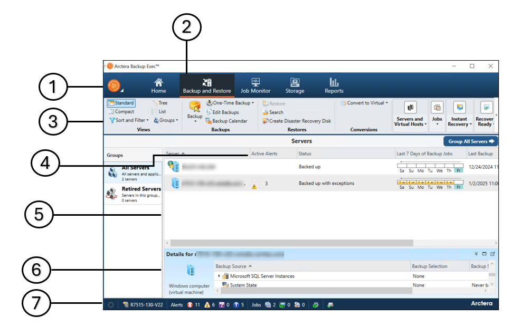510x326 pixels.
Task: Click Edit Backups
Action: point(222,112)
